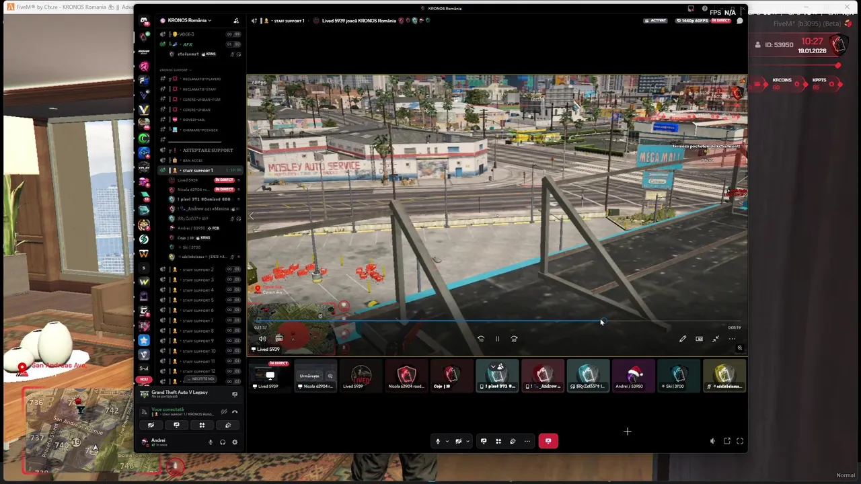The height and width of the screenshot is (484, 861).
Task: Open chat panel icon in call header
Action: 739,21
